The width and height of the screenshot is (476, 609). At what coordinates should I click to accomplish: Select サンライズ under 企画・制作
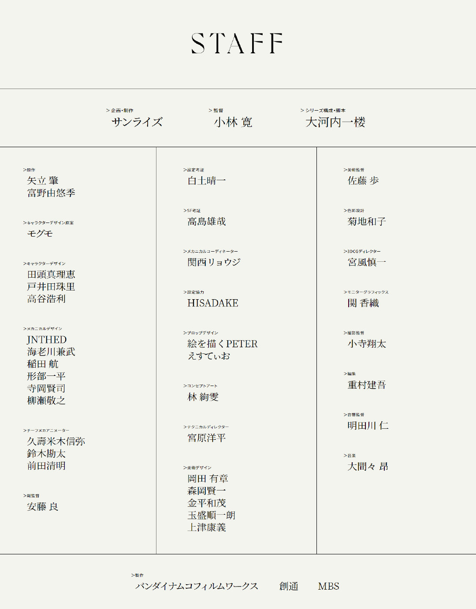[x=137, y=122]
